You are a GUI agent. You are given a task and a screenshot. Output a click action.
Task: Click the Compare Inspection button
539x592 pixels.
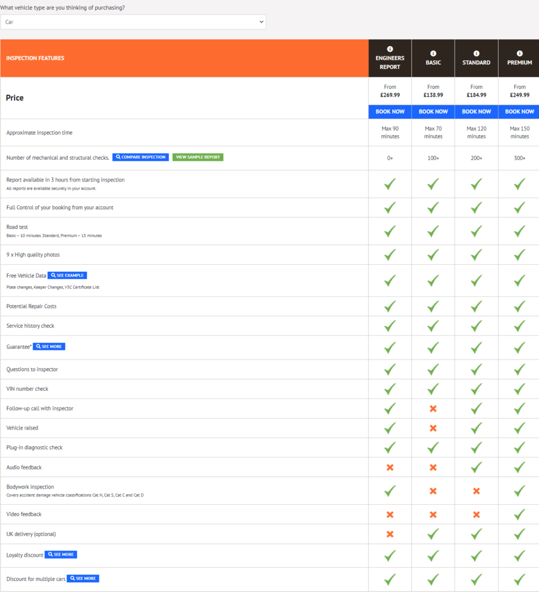pos(141,157)
